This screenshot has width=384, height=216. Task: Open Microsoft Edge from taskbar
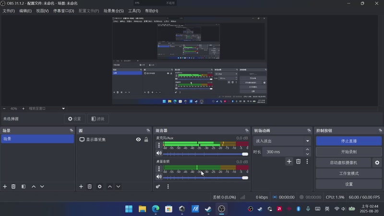[x=156, y=209]
